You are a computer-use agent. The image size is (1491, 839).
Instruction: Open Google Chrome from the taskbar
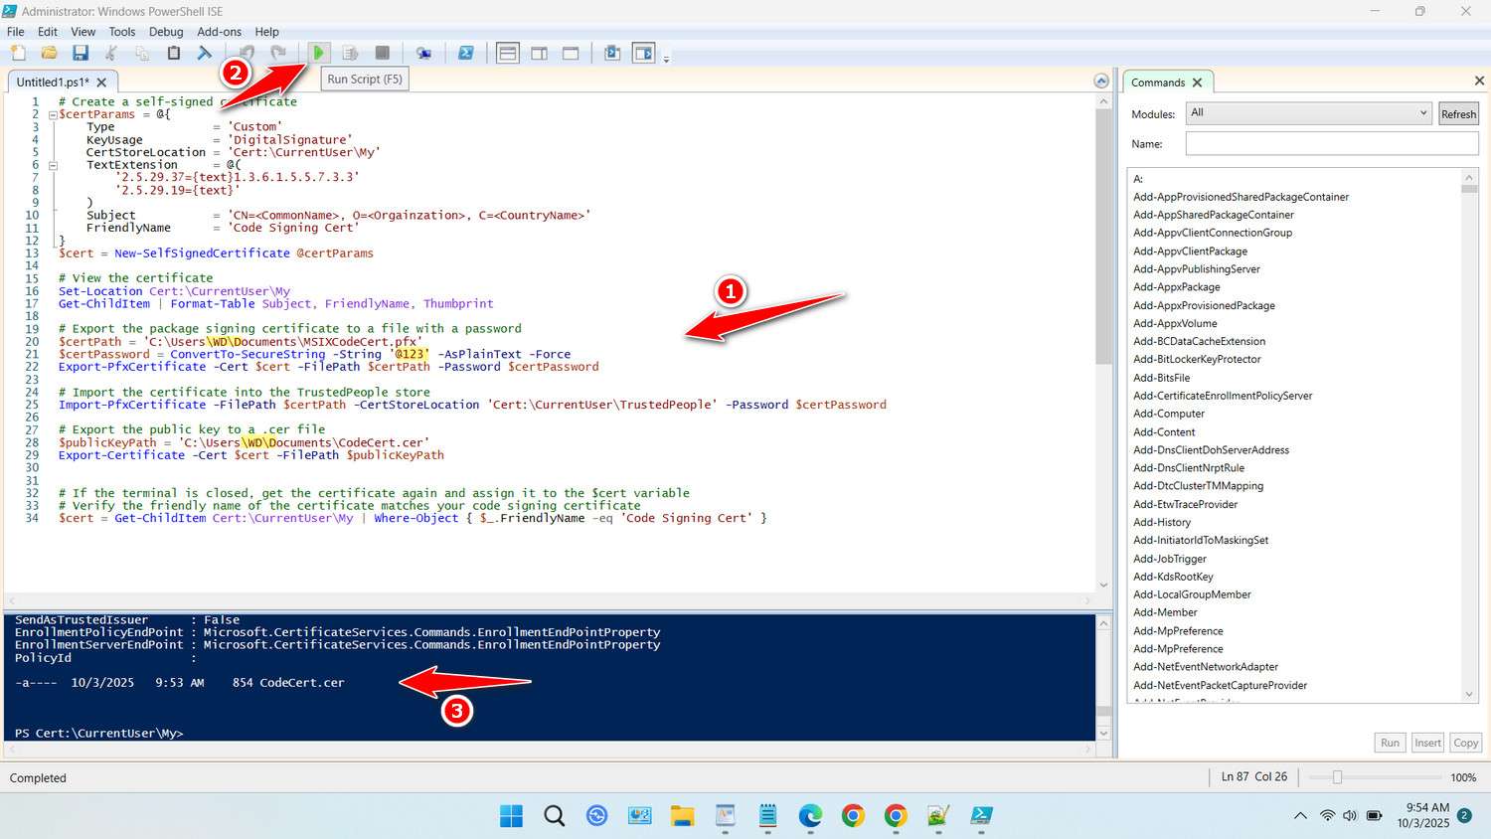[853, 815]
